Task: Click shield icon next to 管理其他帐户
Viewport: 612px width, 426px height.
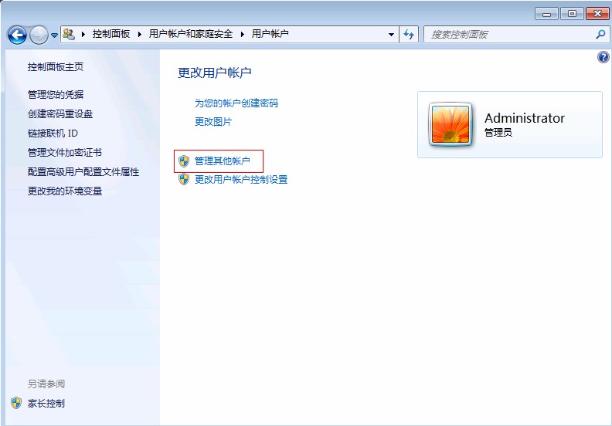Action: click(184, 161)
